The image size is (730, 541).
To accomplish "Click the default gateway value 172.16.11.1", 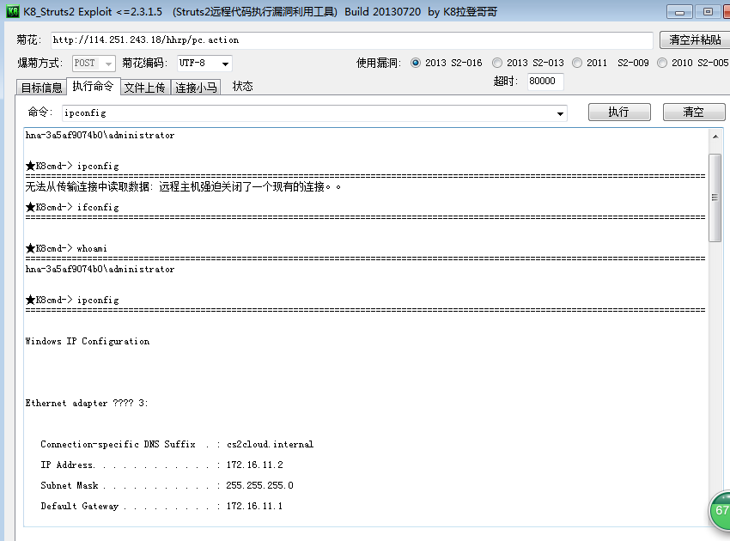I will tap(255, 506).
